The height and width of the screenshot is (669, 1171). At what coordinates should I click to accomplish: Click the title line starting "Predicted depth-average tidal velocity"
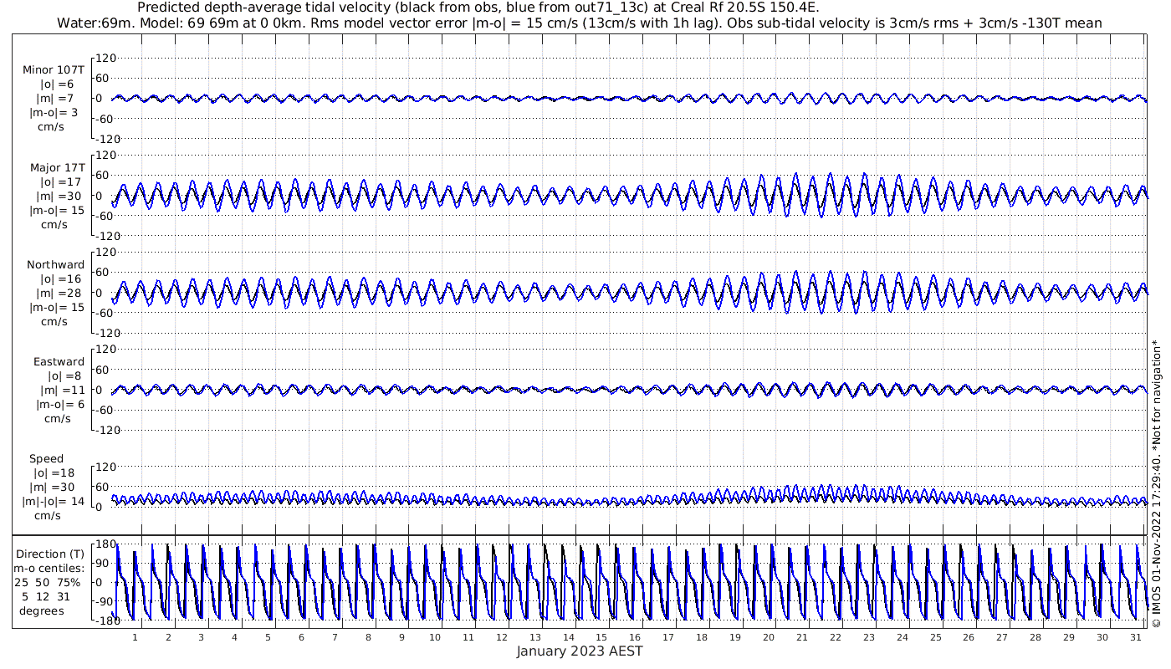tap(478, 8)
